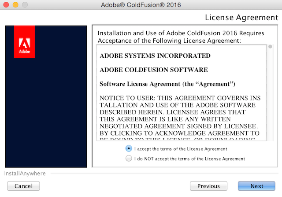Screen dimensions: 282x197
Task: Click the 'License Agreement' page title
Action: (x=241, y=18)
